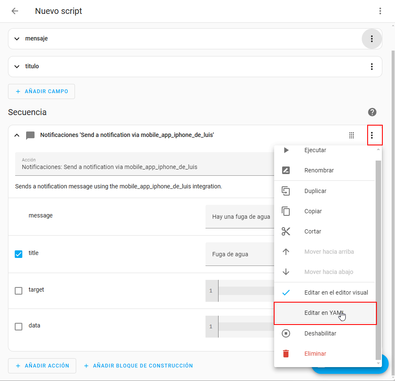Click the message bubble icon of the action
The image size is (395, 381).
coord(30,135)
